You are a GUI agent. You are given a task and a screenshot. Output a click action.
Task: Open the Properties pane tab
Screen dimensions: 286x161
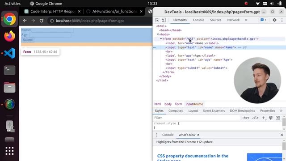point(268,110)
